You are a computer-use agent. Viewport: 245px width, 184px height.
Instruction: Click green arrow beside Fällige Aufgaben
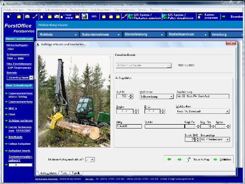(x=6, y=144)
